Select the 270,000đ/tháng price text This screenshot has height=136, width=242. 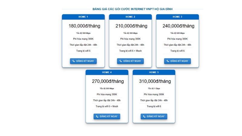coord(108,81)
